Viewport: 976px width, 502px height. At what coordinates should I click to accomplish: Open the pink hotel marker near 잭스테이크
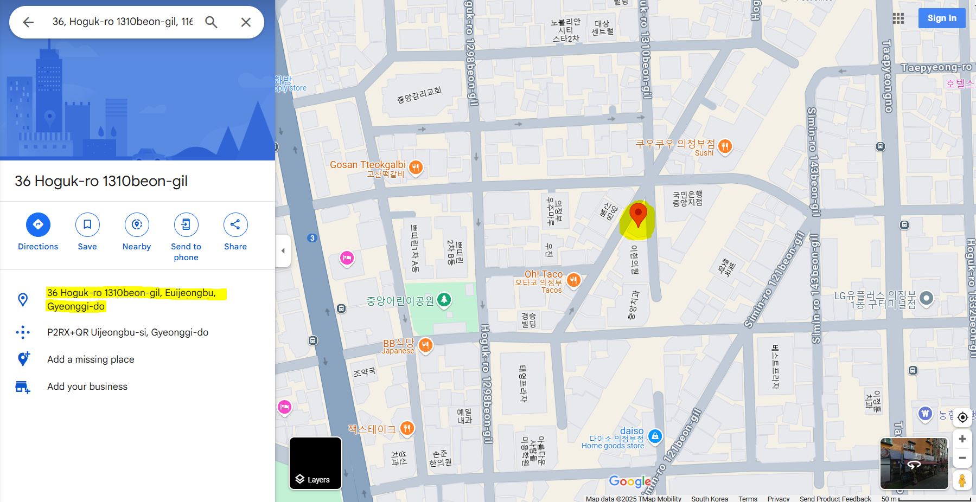[284, 407]
